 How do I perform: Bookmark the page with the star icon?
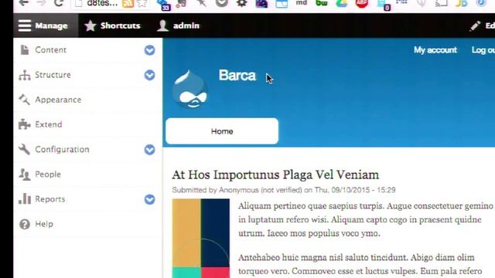click(142, 3)
